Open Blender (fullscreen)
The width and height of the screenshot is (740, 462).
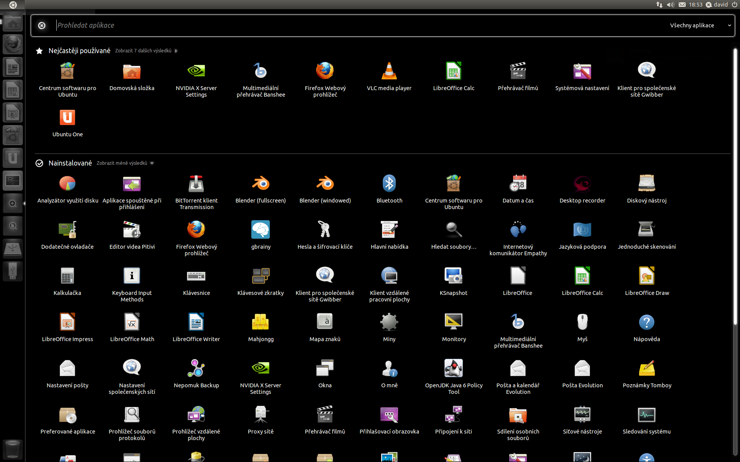[261, 189]
